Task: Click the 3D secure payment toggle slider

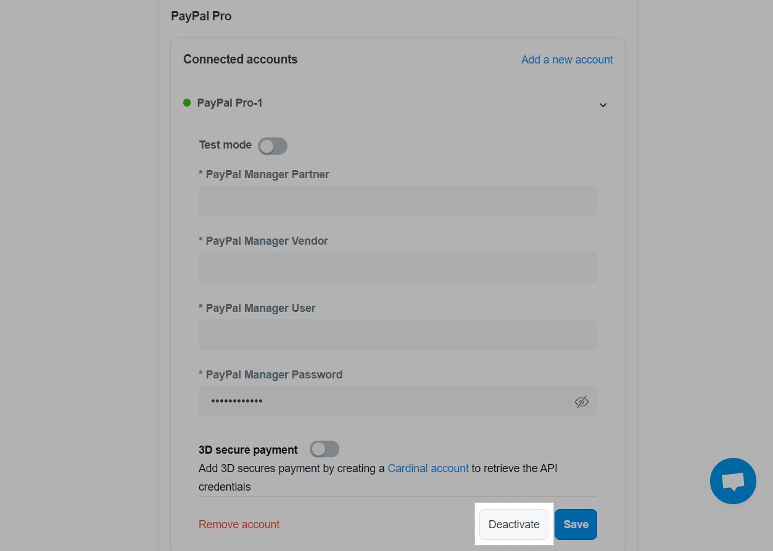Action: [x=324, y=449]
